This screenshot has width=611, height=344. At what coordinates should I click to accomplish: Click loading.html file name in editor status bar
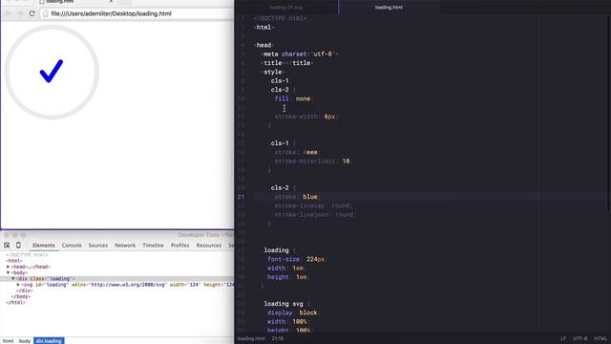click(x=251, y=338)
